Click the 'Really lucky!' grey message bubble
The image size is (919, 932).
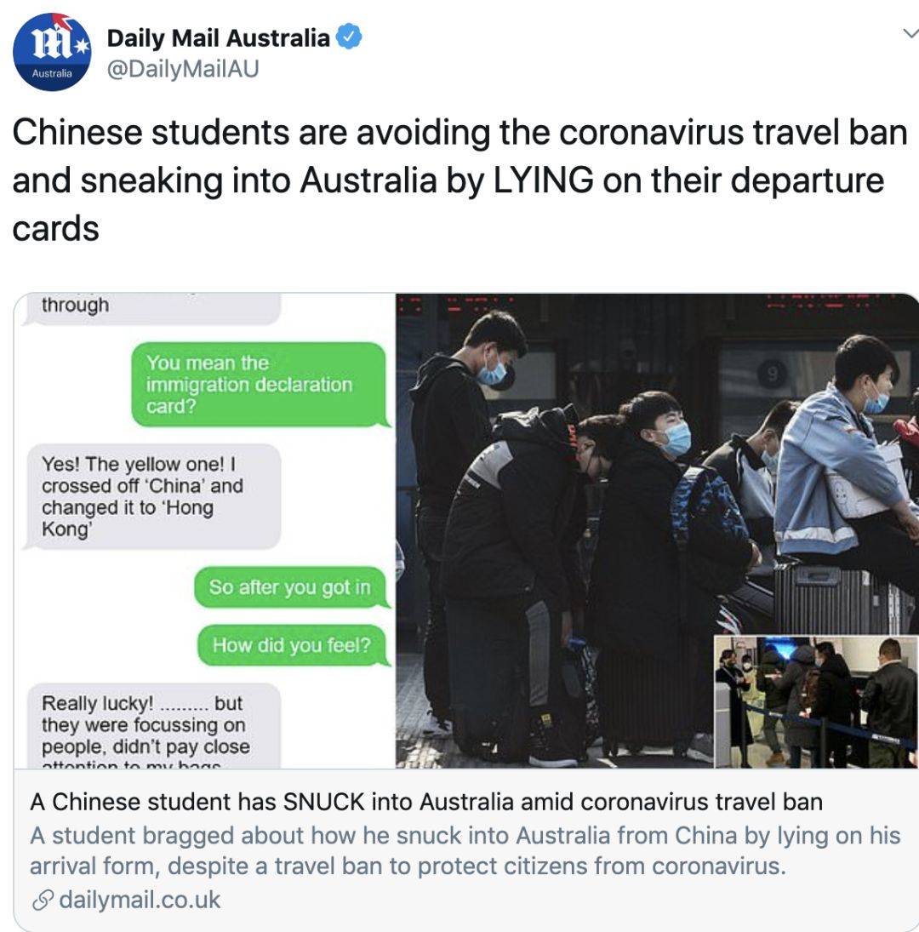tap(152, 726)
